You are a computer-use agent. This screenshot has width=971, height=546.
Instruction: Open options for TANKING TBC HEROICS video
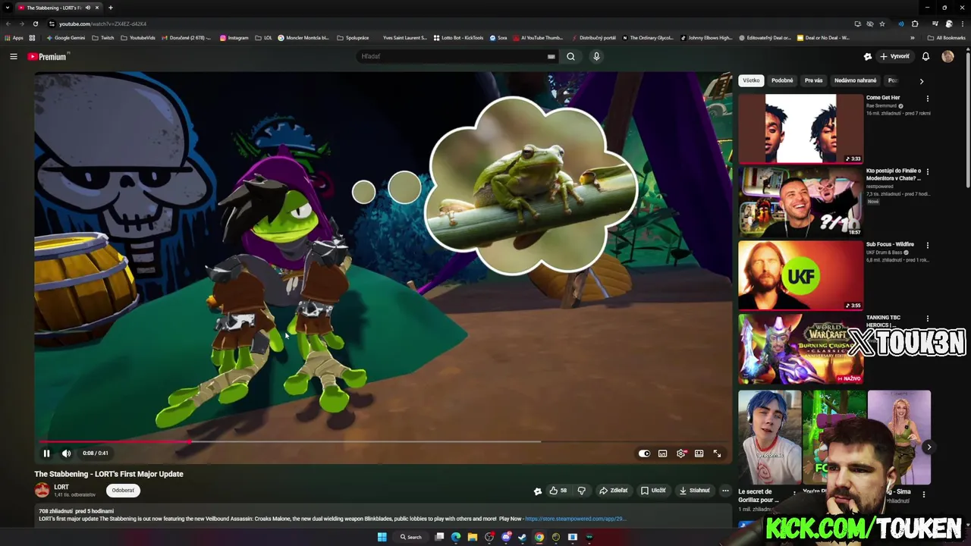[927, 319]
